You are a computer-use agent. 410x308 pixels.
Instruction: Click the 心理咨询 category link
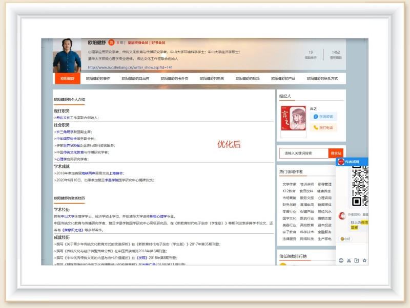pyautogui.click(x=324, y=197)
